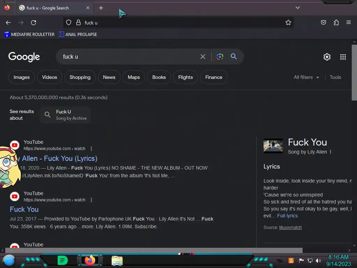The width and height of the screenshot is (357, 268).
Task: Expand the list all tabs chevron
Action: (298, 8)
